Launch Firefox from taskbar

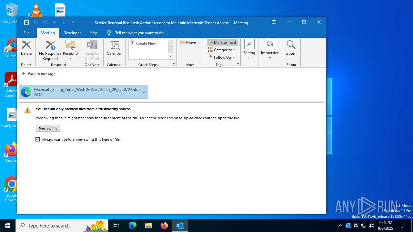pyautogui.click(x=164, y=226)
